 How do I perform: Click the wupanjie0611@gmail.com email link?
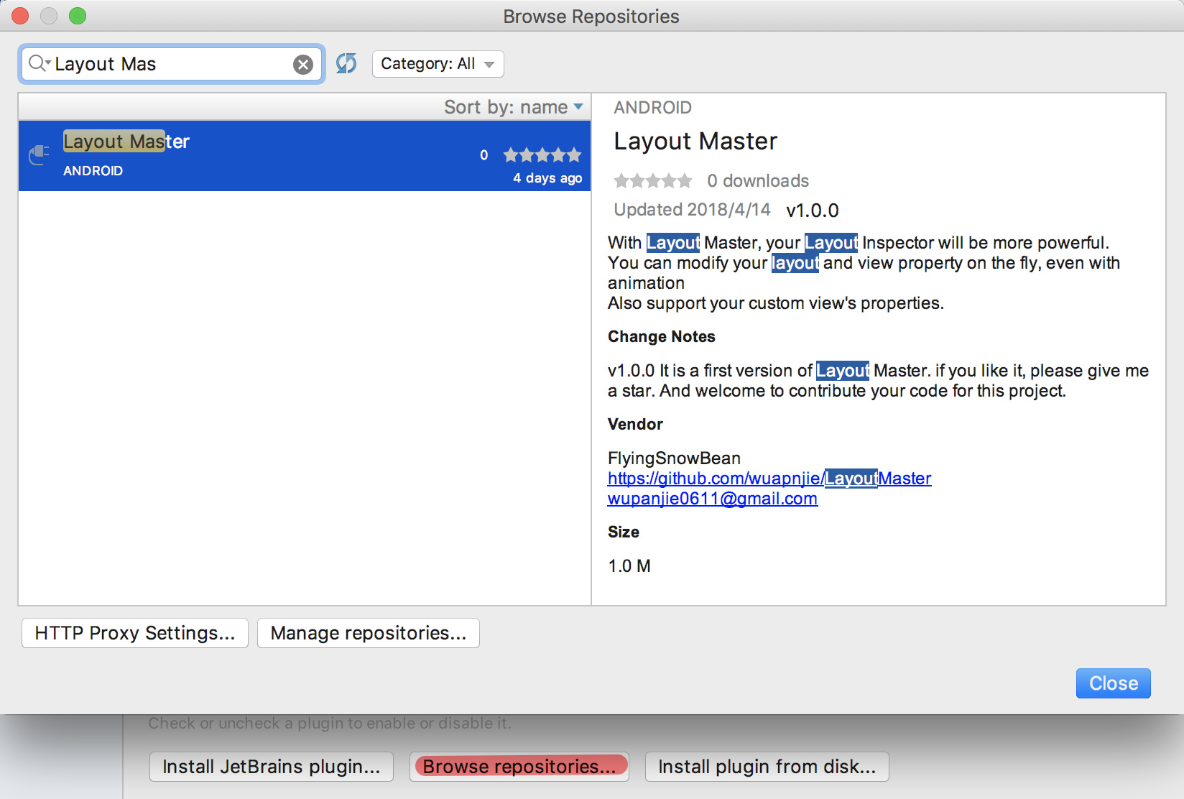pos(713,499)
